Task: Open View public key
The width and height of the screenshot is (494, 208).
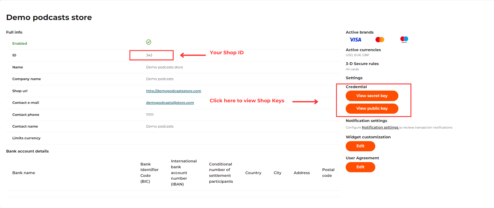Action: [x=372, y=108]
